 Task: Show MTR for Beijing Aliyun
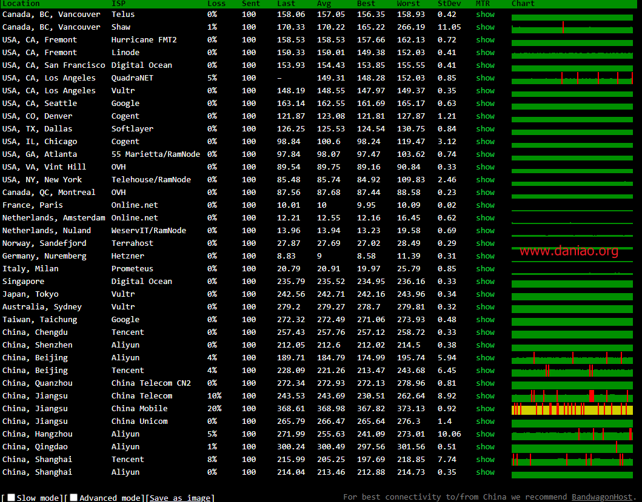pyautogui.click(x=485, y=357)
